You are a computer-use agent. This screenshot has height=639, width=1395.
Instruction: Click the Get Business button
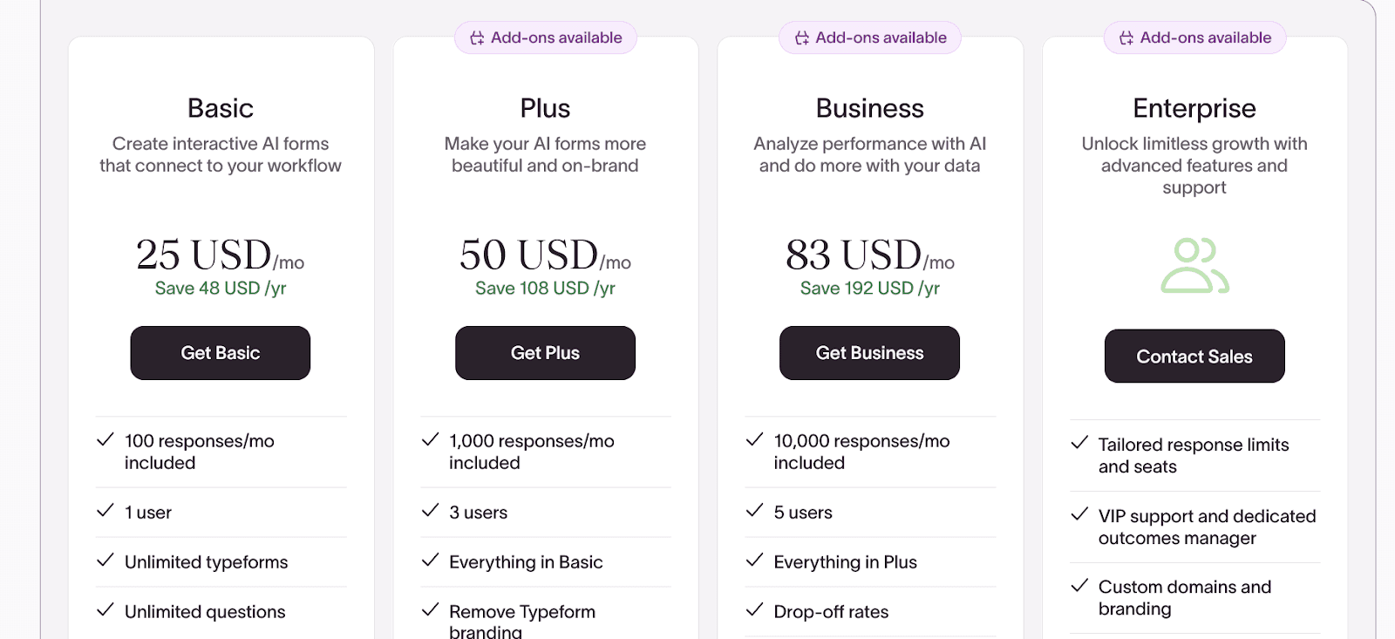click(869, 353)
